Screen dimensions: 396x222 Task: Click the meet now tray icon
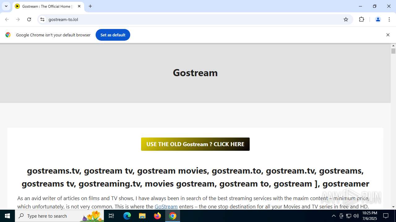(x=341, y=216)
